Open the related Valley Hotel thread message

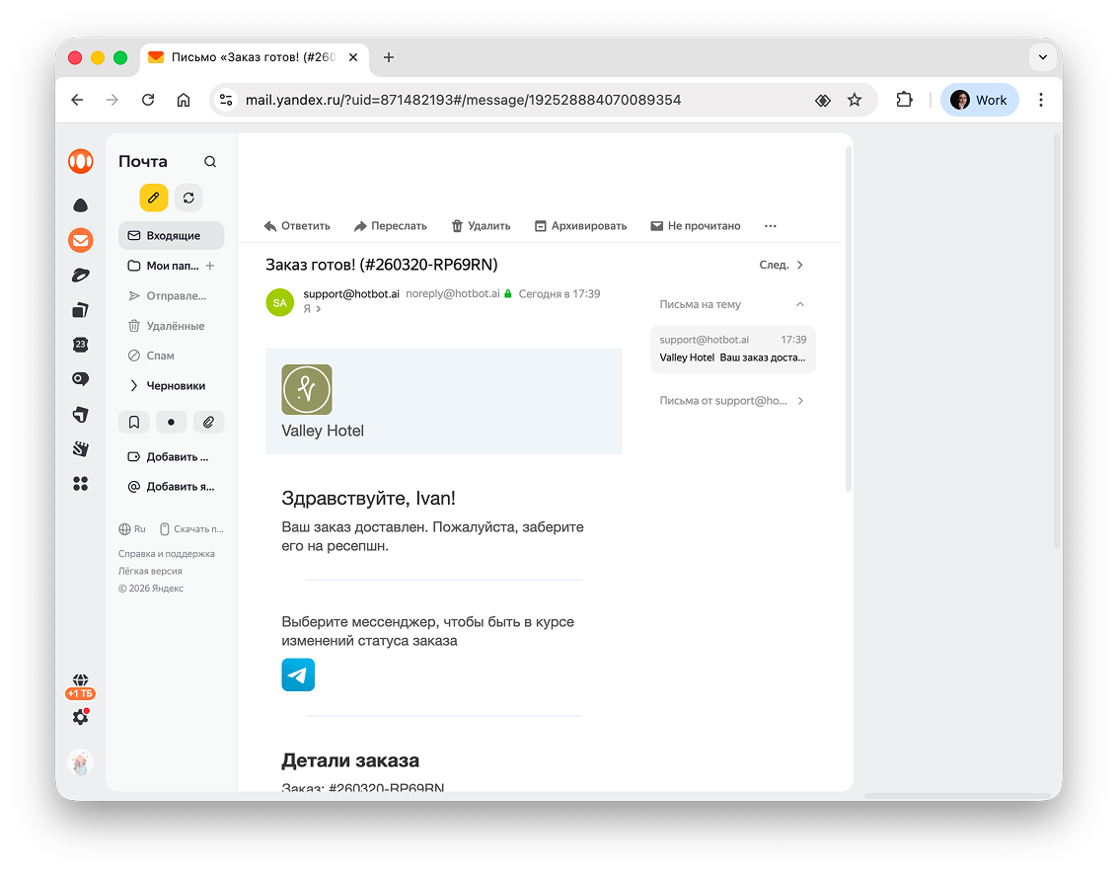click(x=733, y=349)
